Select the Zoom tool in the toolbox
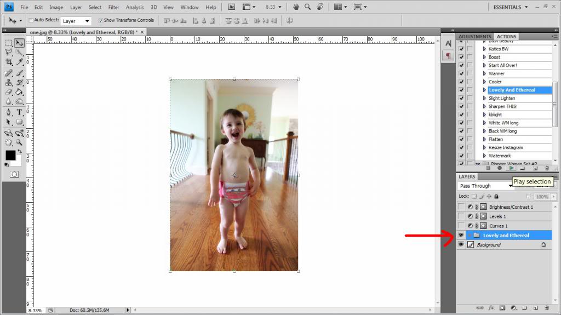The height and width of the screenshot is (315, 561). pos(19,142)
